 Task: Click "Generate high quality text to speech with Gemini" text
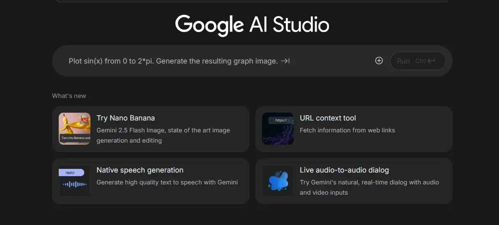167,182
